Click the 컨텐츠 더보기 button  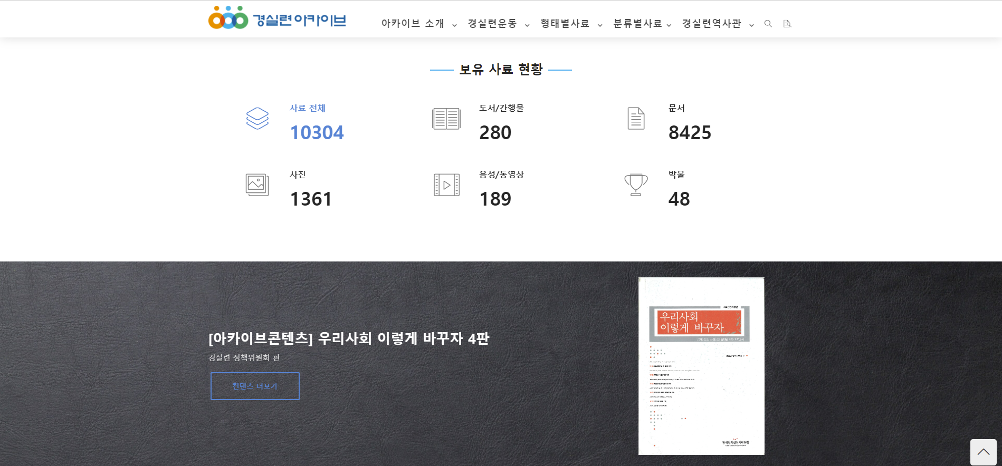[x=255, y=386]
